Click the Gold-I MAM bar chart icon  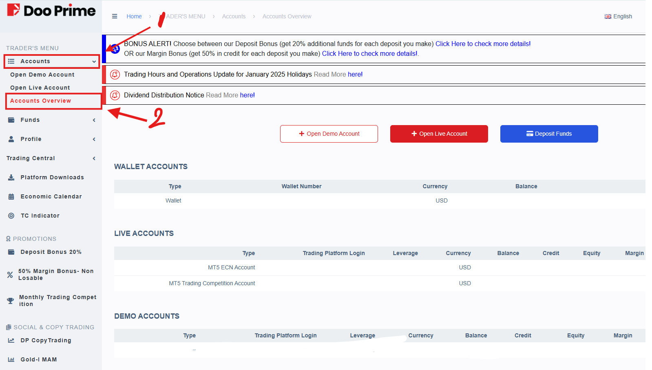(x=11, y=359)
